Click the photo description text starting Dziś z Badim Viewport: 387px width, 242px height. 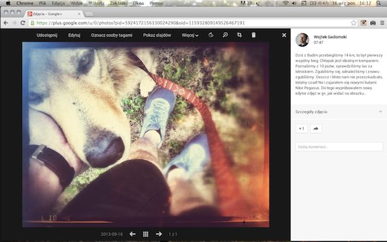pos(339,74)
